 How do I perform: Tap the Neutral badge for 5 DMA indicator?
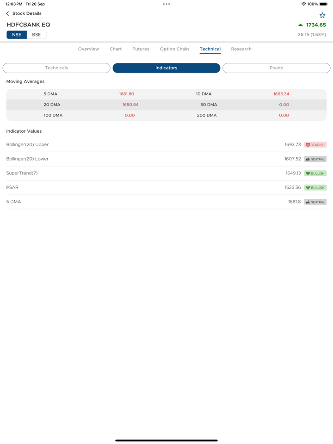pyautogui.click(x=315, y=202)
